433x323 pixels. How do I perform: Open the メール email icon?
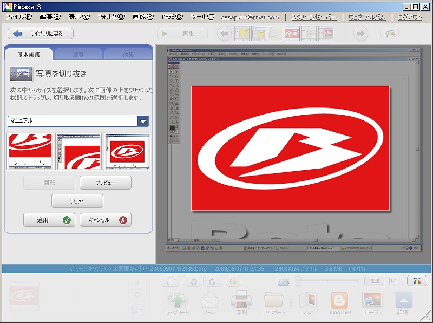[209, 303]
